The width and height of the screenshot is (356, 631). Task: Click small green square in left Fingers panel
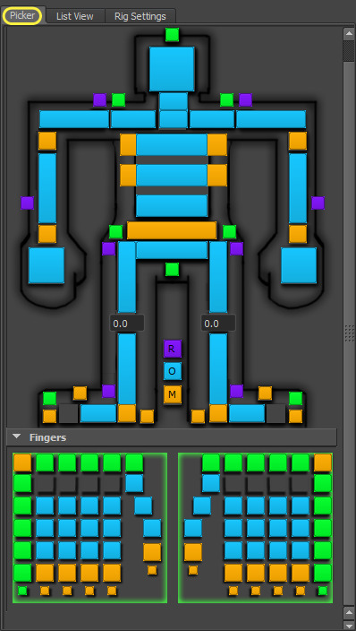coord(22,591)
